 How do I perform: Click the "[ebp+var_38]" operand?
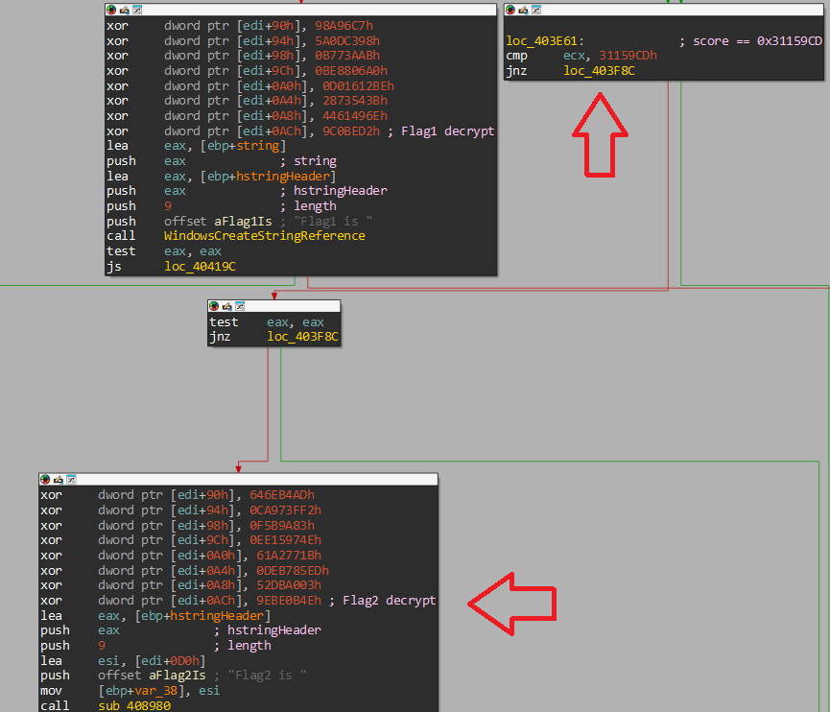(145, 691)
